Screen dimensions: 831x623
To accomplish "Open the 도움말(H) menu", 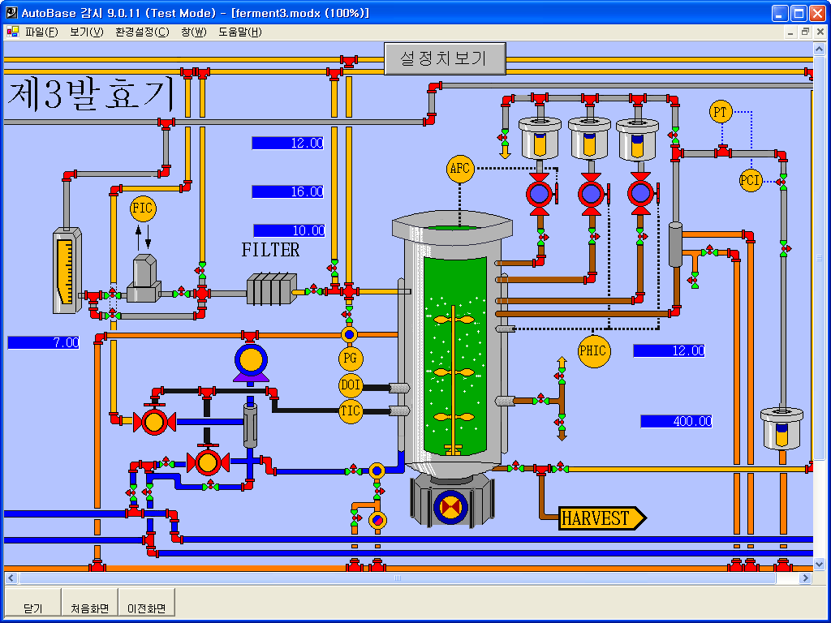I will (x=239, y=32).
